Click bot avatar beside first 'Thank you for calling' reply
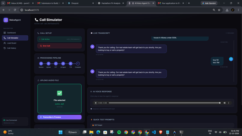This screenshot has width=242, height=136. pyautogui.click(x=92, y=47)
